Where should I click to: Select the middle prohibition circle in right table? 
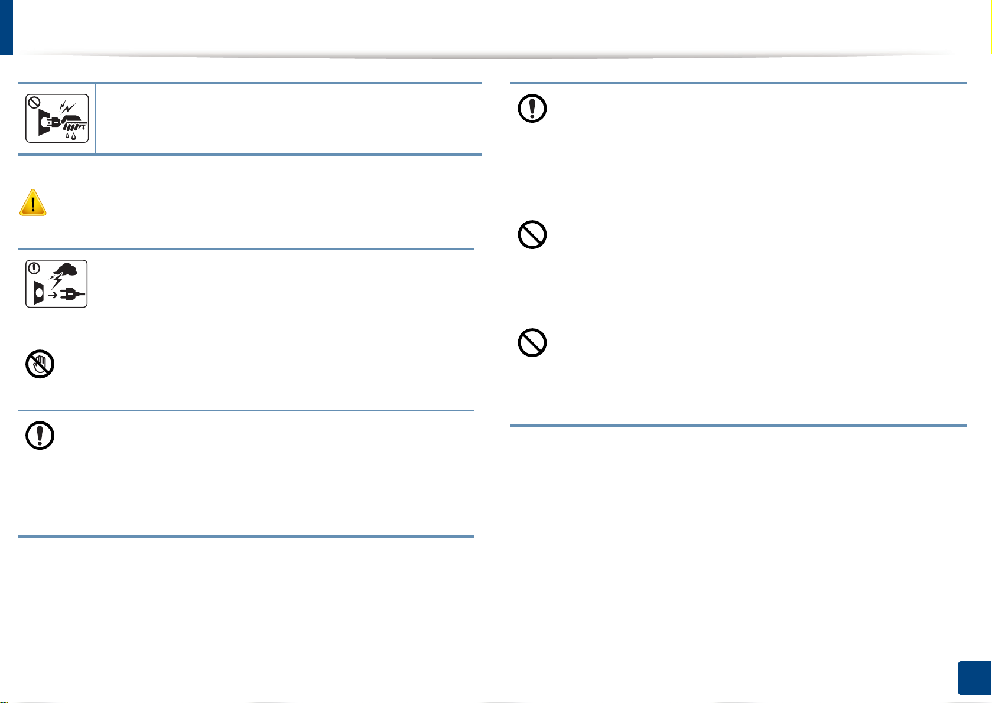(532, 236)
